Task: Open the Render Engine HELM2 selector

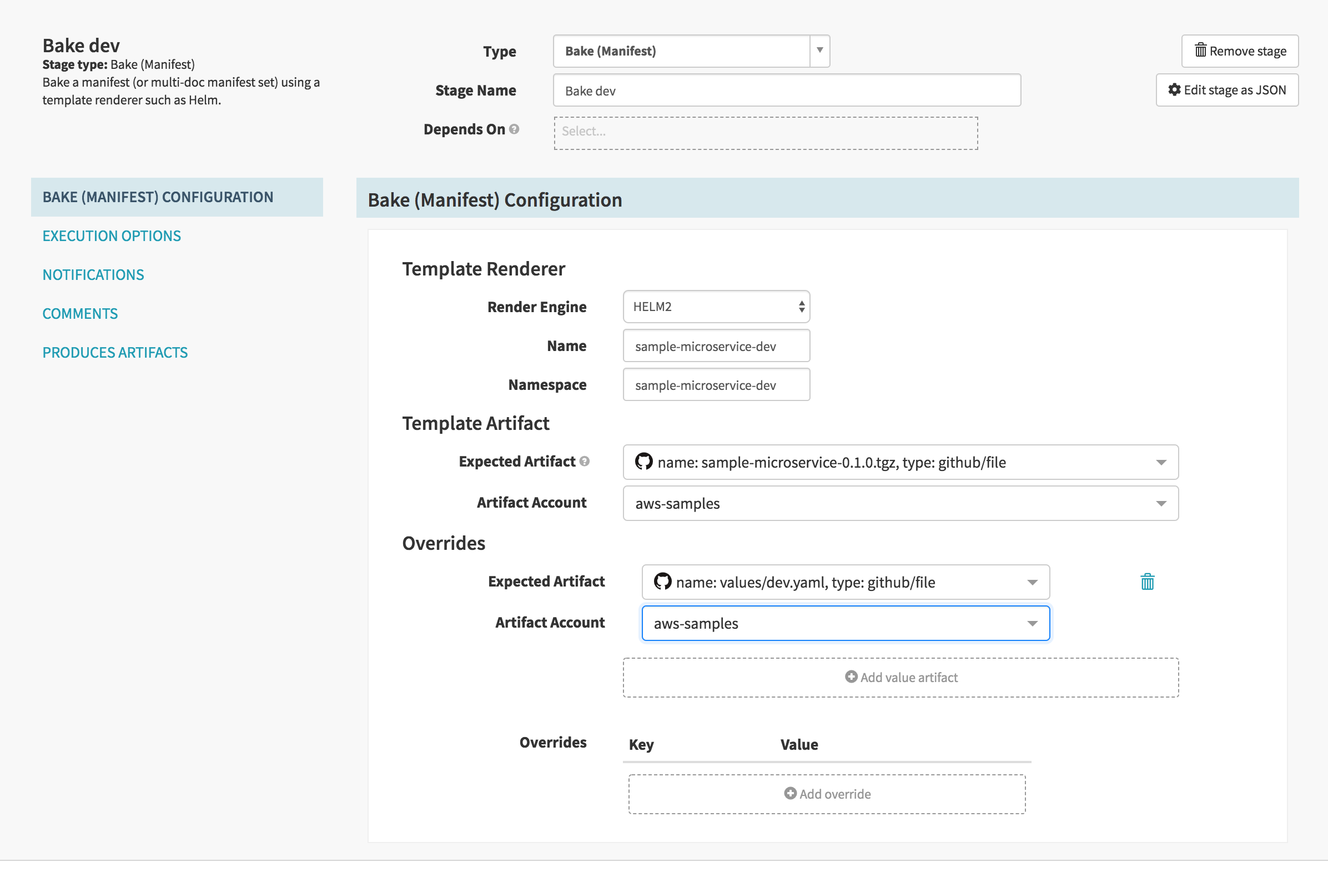Action: [716, 307]
